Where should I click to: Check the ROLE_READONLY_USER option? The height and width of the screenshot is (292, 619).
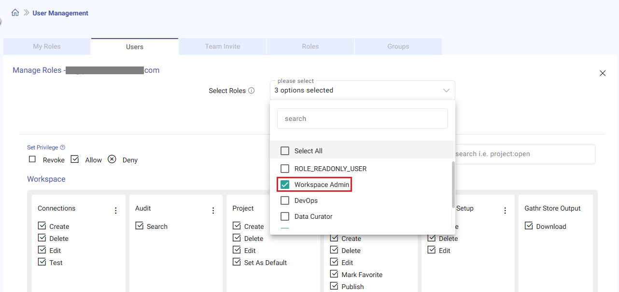tap(285, 169)
